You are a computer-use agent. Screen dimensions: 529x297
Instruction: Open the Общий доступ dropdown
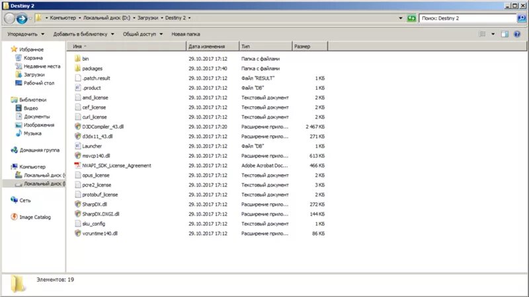pos(142,34)
